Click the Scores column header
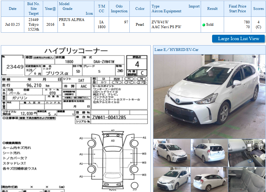 (x=259, y=9)
